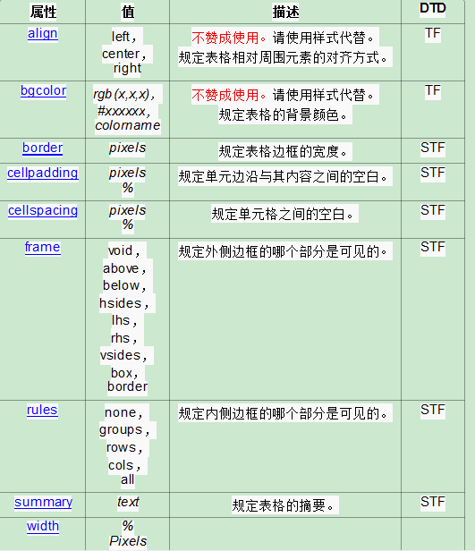The image size is (475, 551).
Task: Click description 规定表格边框的宽度
Action: (284, 151)
